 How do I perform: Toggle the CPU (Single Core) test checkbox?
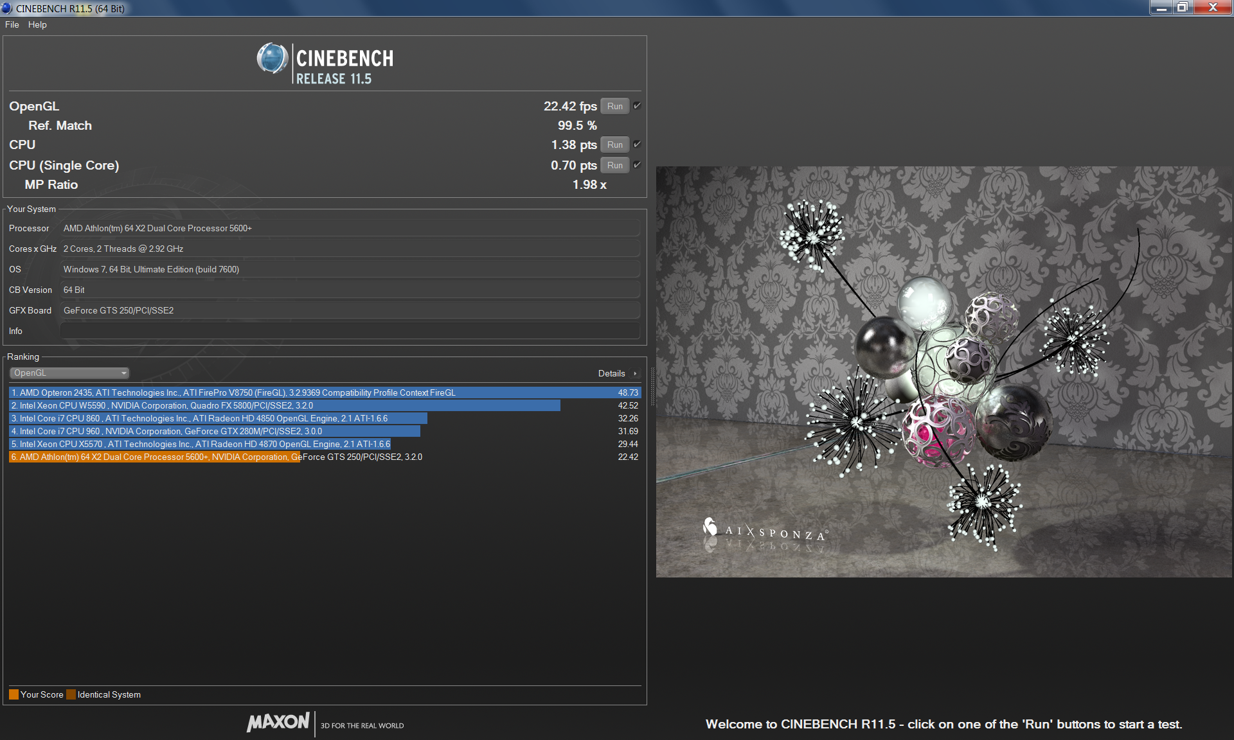[637, 165]
